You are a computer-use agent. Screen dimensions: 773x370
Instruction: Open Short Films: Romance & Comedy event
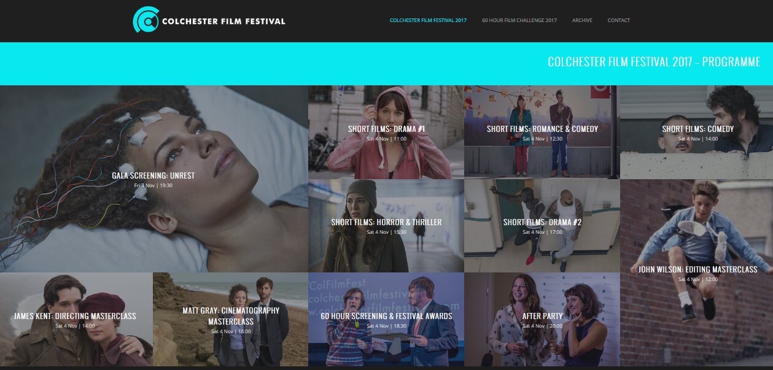tap(542, 132)
